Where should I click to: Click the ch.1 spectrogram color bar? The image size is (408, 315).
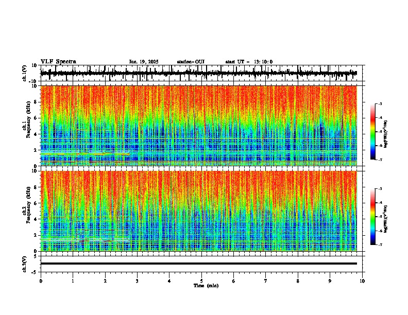pos(373,132)
